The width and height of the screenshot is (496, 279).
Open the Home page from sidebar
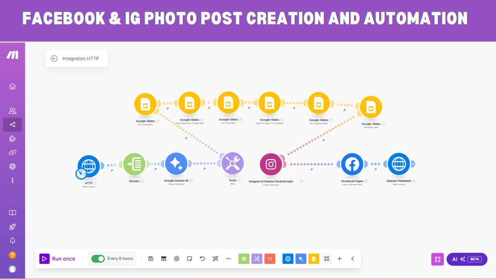[12, 86]
